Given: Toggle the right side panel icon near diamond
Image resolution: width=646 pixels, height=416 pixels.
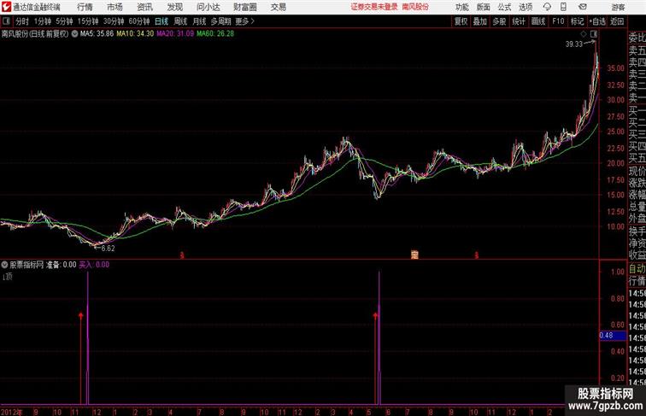Looking at the screenshot, I should (594, 34).
